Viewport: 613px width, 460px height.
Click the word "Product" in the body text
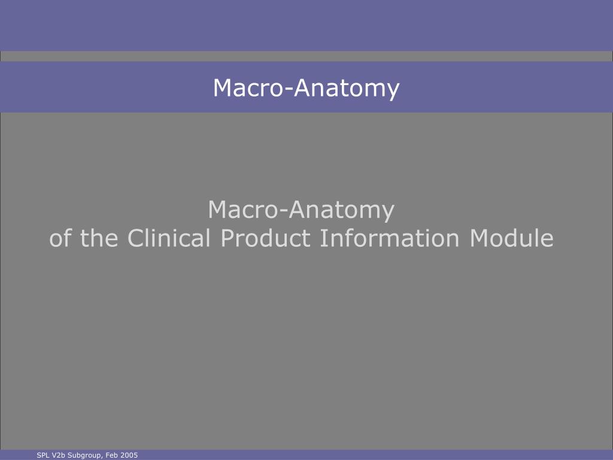coord(266,238)
